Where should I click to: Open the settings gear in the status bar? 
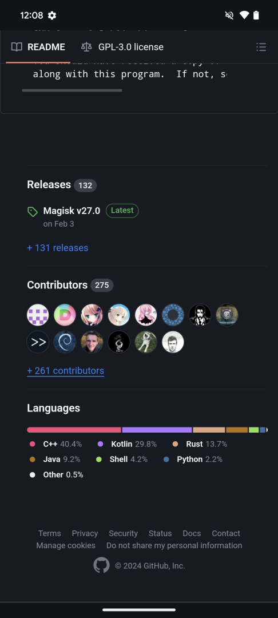52,15
